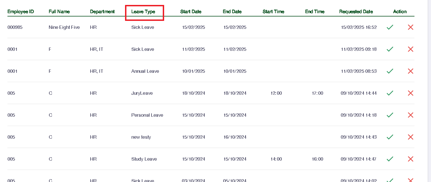Approve the Study Leave request
This screenshot has width=431, height=182.
click(390, 159)
